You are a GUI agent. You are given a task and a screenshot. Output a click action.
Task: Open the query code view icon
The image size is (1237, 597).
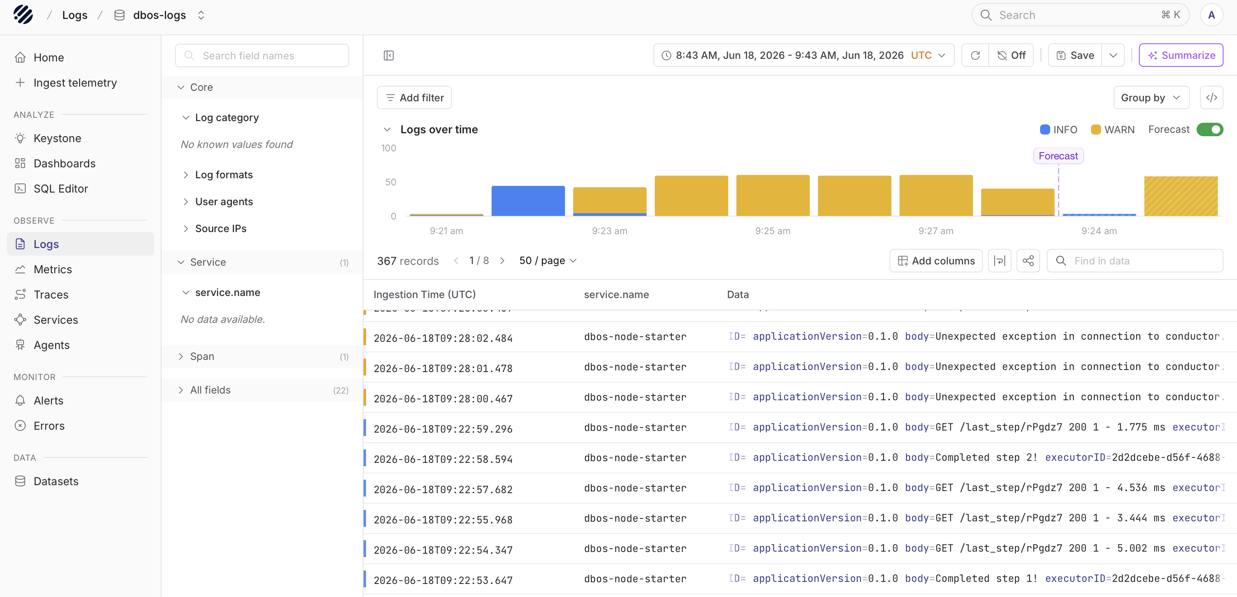click(1211, 98)
